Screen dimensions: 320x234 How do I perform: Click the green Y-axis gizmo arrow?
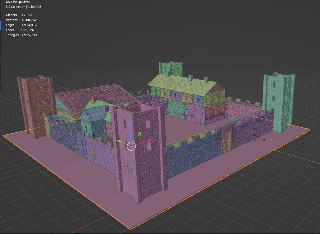[119, 141]
